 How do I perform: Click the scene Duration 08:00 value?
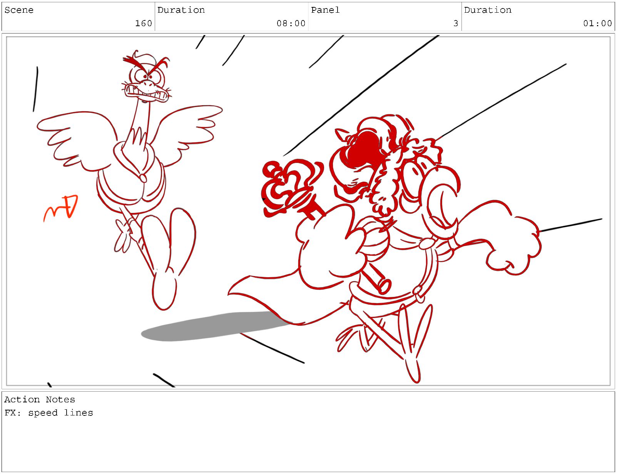tap(291, 23)
